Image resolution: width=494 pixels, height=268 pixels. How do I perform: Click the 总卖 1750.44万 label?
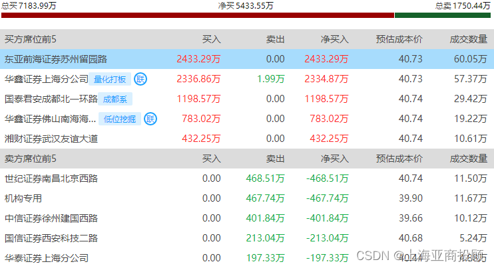point(463,6)
